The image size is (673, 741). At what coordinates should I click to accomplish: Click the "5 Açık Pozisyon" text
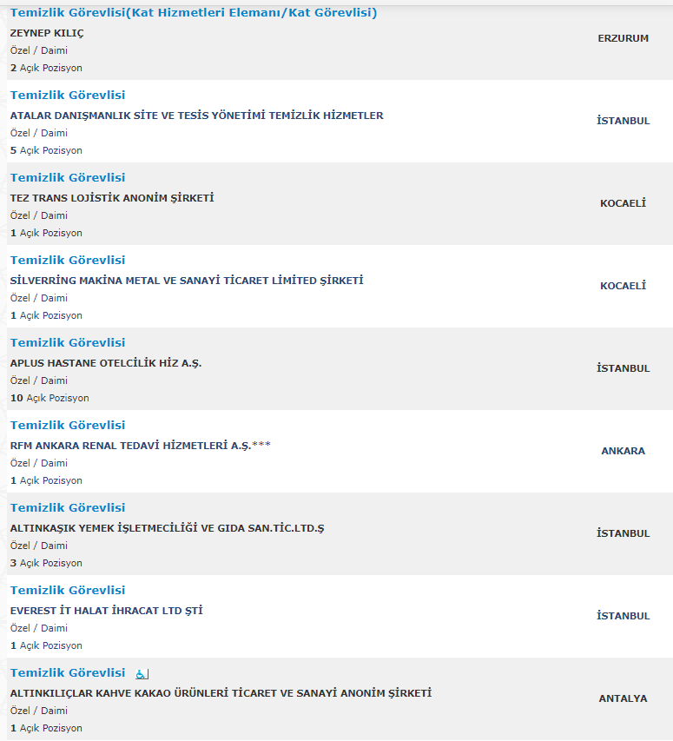(46, 150)
